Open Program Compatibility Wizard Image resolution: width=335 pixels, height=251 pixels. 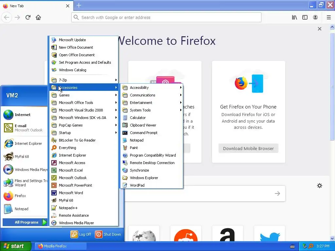[151, 155]
